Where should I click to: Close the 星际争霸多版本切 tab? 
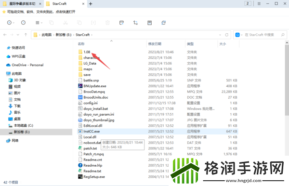pyautogui.click(x=40, y=4)
